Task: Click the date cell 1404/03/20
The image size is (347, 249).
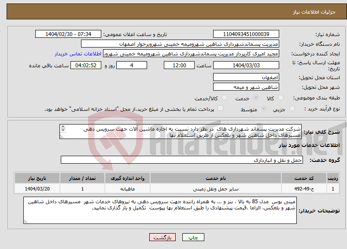Action: (37, 189)
